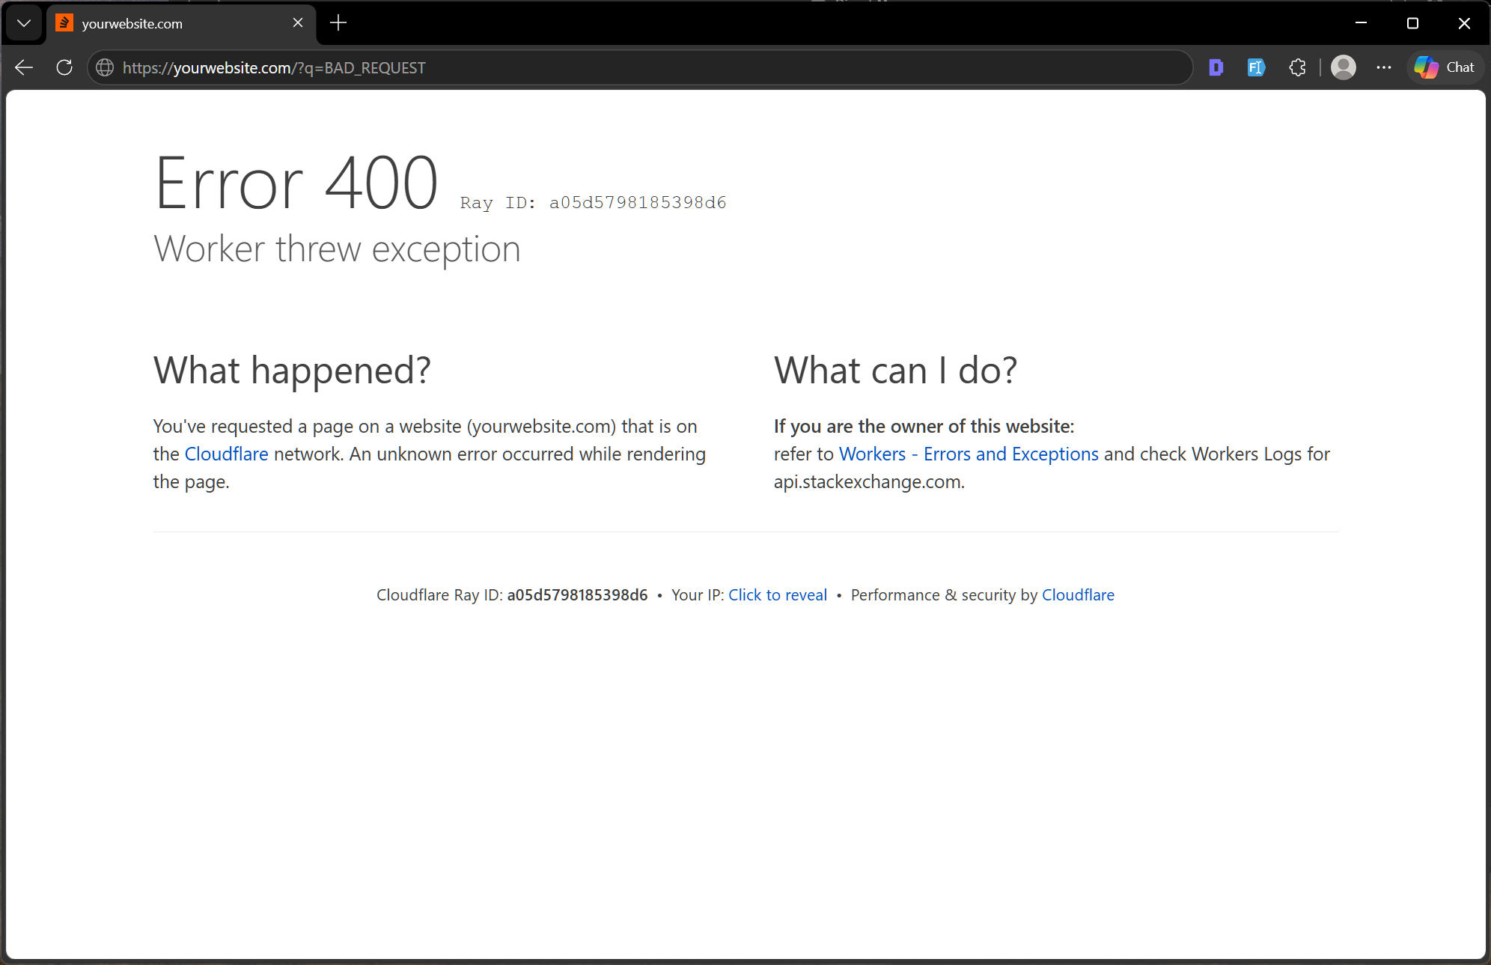The width and height of the screenshot is (1491, 965).
Task: Select the header Ray ID a05d5798185398d6 text
Action: point(593,203)
